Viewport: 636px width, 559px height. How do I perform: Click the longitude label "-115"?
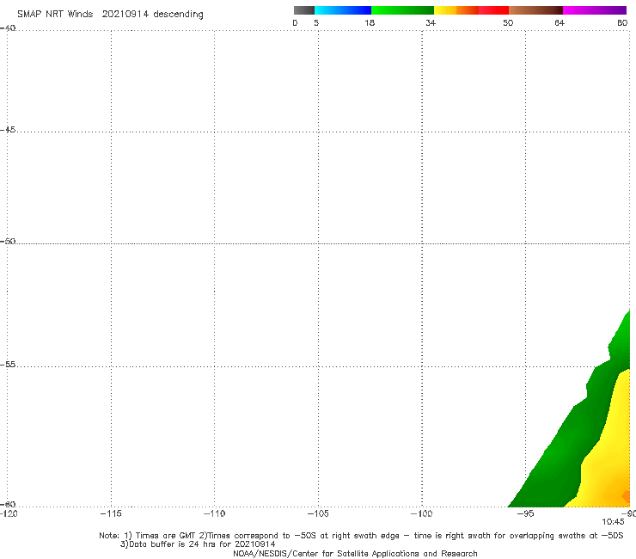(111, 513)
